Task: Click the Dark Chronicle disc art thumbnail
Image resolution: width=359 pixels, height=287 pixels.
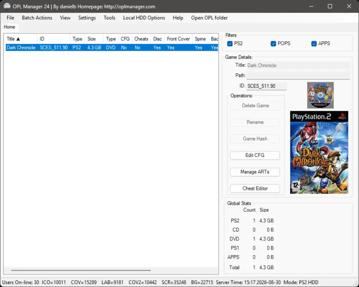Action: pyautogui.click(x=320, y=95)
